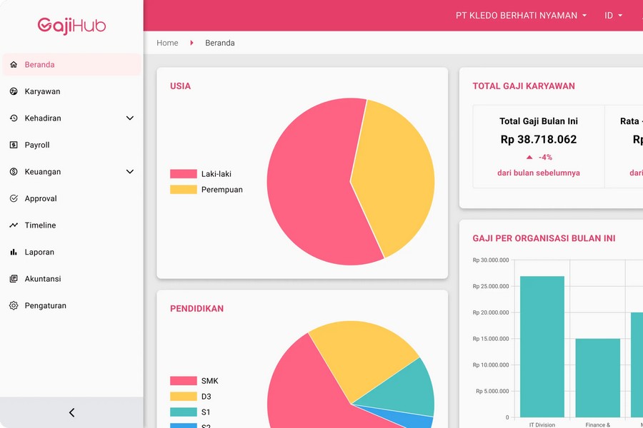Expand the Keuangan submenu chevron
This screenshot has height=428, width=643.
[130, 172]
